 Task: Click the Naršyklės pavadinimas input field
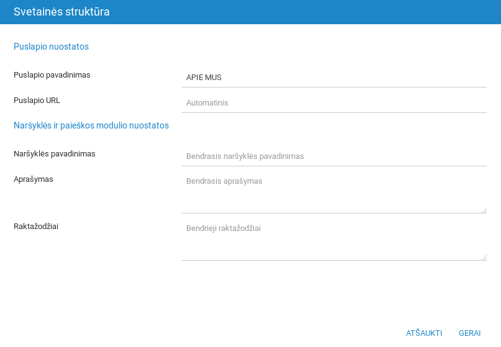coord(333,156)
